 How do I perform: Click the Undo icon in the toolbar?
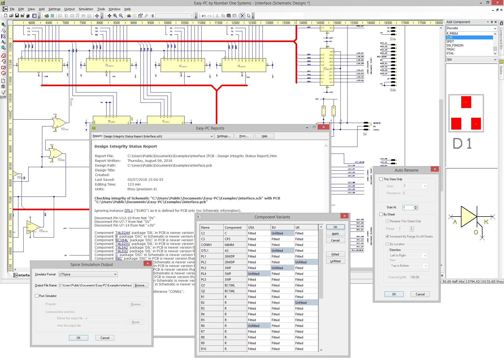click(203, 16)
